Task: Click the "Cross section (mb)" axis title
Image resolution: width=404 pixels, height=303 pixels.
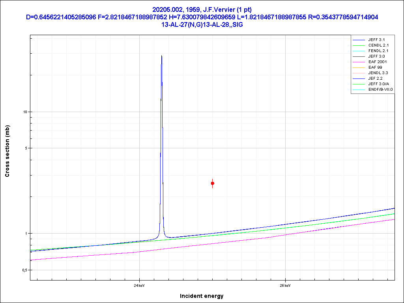Action: click(7, 151)
